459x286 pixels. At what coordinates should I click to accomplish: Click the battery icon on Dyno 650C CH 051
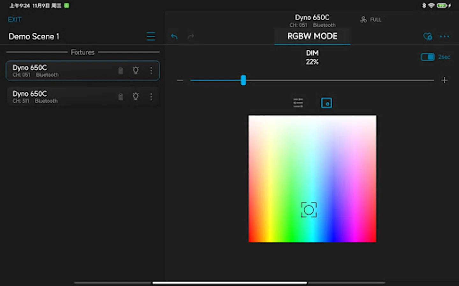120,71
